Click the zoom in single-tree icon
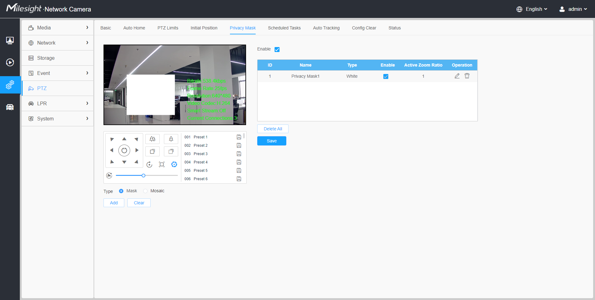The image size is (595, 300). 171,139
